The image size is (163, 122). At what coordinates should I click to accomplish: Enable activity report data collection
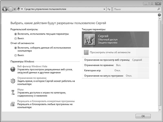coord(16,47)
